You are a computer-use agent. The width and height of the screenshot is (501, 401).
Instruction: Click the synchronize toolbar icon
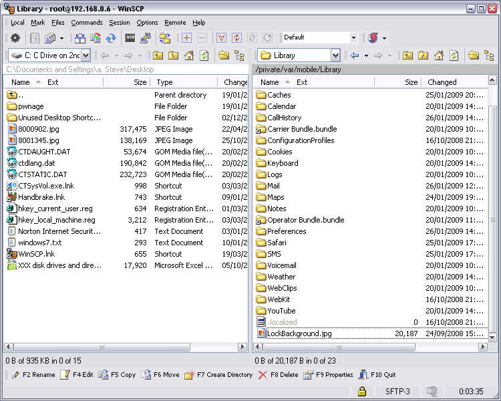[96, 38]
